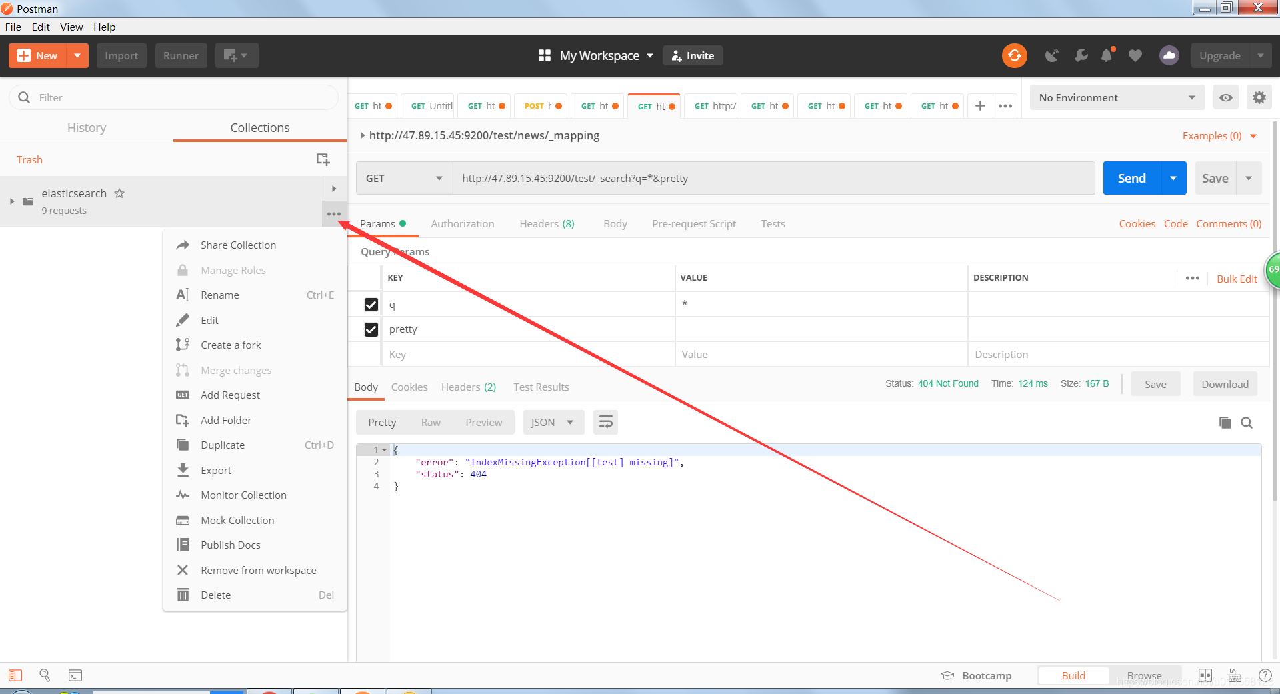Click the sync status icon
The image size is (1280, 694).
coord(1014,55)
